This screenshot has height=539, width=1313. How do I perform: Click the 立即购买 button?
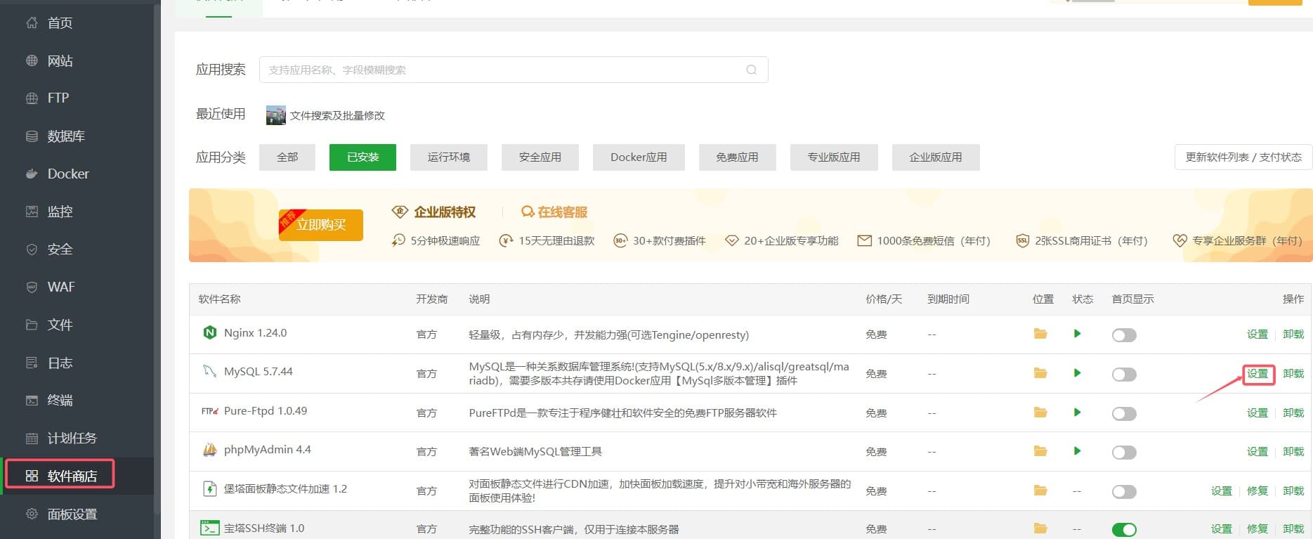click(321, 225)
